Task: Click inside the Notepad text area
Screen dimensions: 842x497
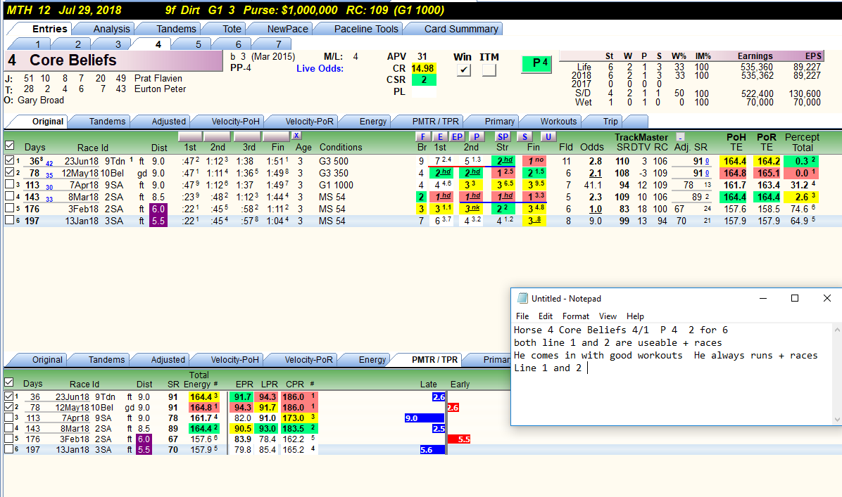Action: click(671, 374)
